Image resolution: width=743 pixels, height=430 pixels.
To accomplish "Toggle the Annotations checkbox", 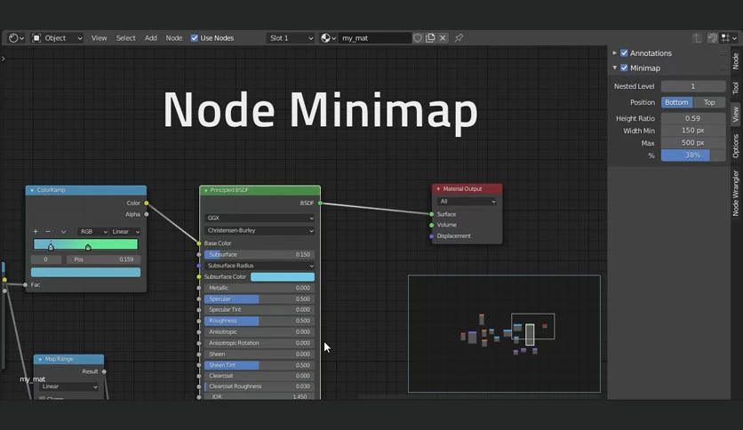I will tap(624, 53).
